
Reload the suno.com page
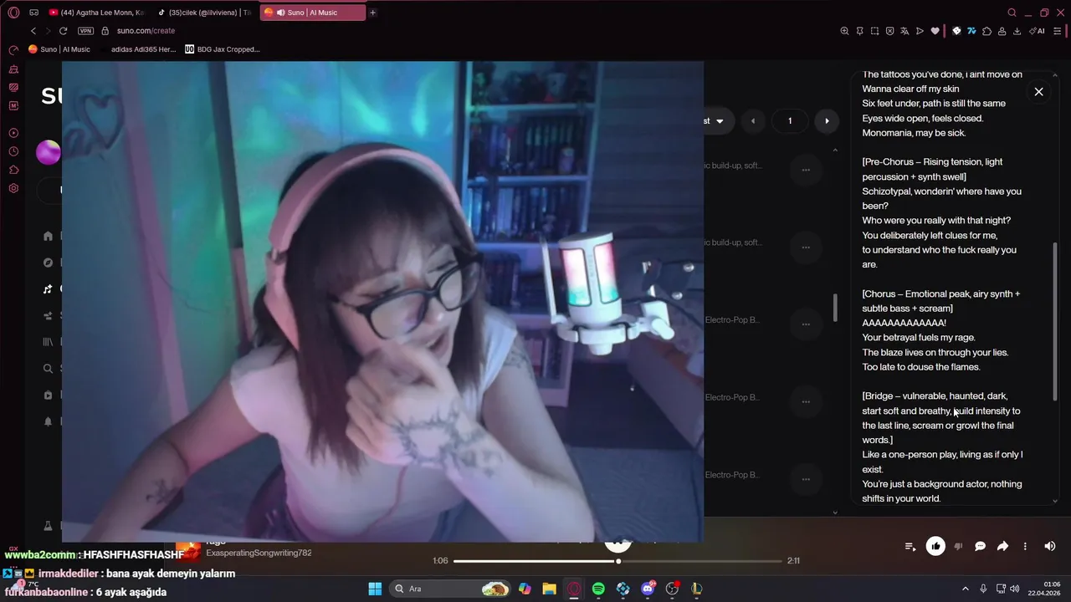(x=63, y=31)
